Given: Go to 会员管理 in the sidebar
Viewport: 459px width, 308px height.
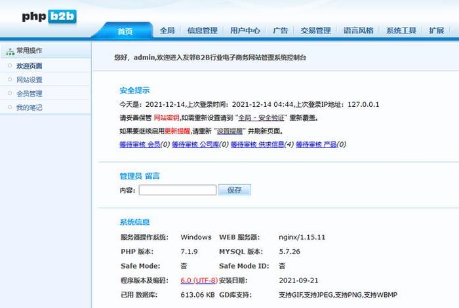Looking at the screenshot, I should [x=29, y=94].
